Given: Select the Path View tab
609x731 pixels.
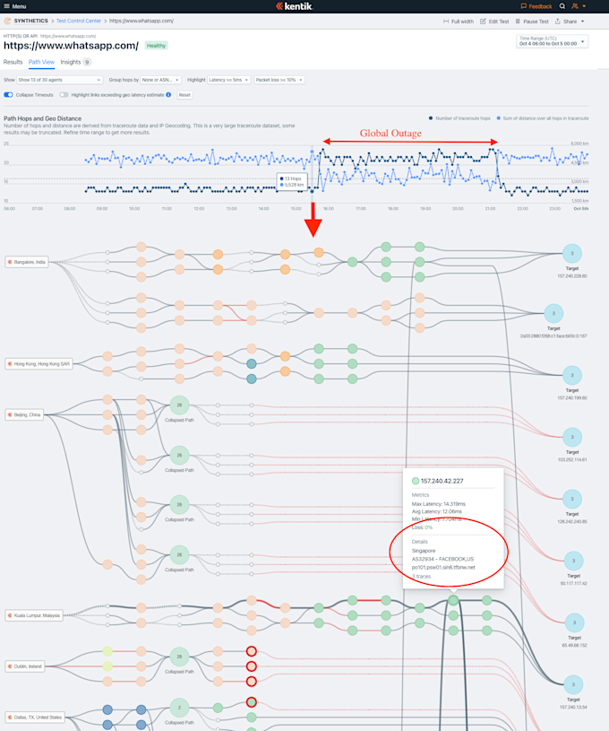Looking at the screenshot, I should (x=41, y=62).
